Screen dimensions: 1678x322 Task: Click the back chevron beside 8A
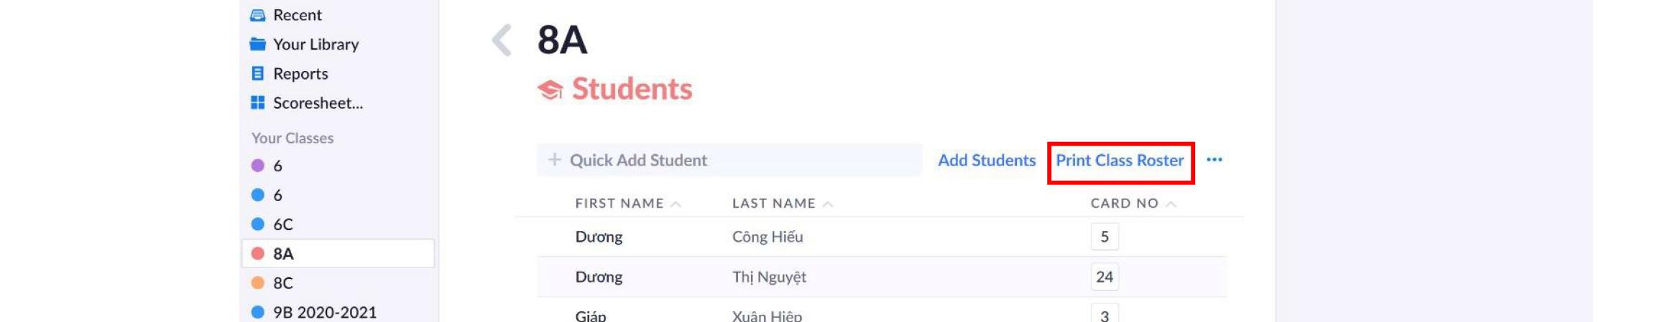[x=502, y=40]
